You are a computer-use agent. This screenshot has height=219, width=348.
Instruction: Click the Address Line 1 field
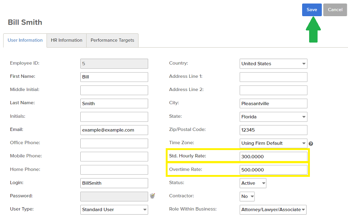tap(274, 77)
